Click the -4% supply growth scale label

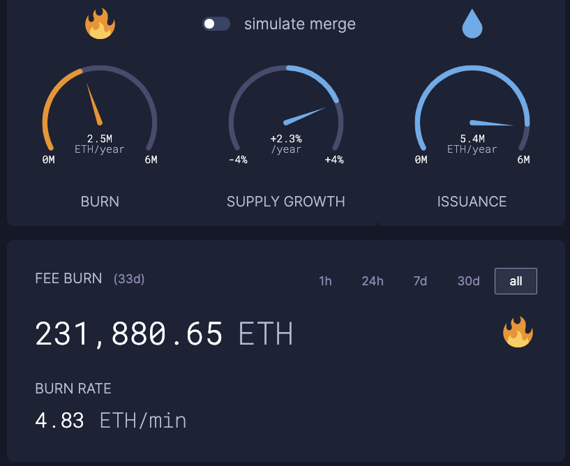(238, 160)
